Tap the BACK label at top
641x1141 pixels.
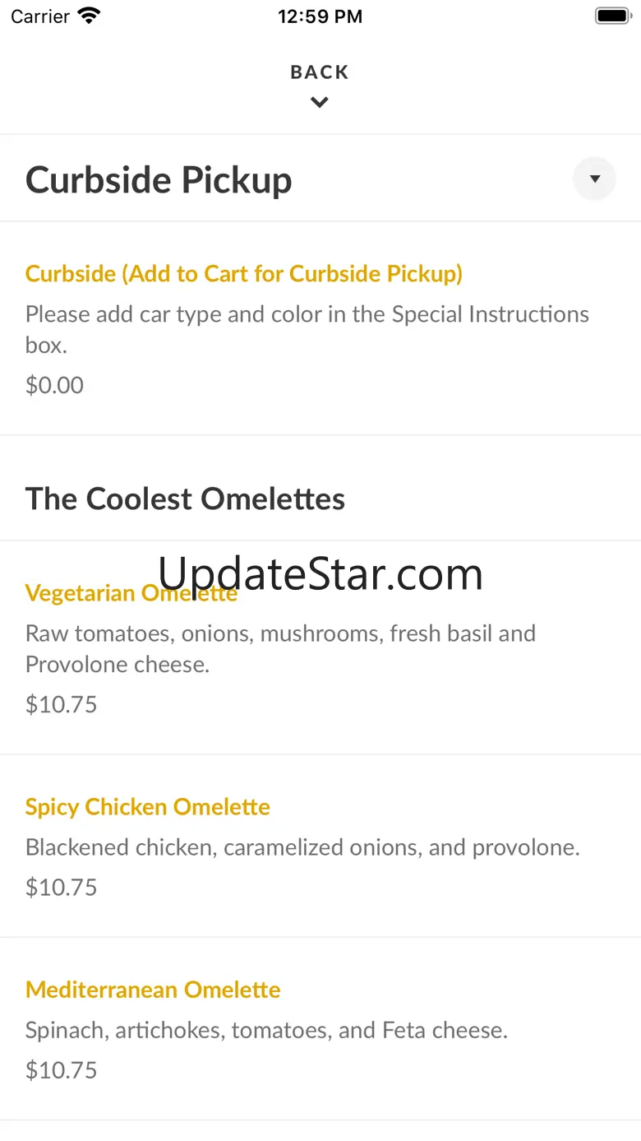[320, 72]
